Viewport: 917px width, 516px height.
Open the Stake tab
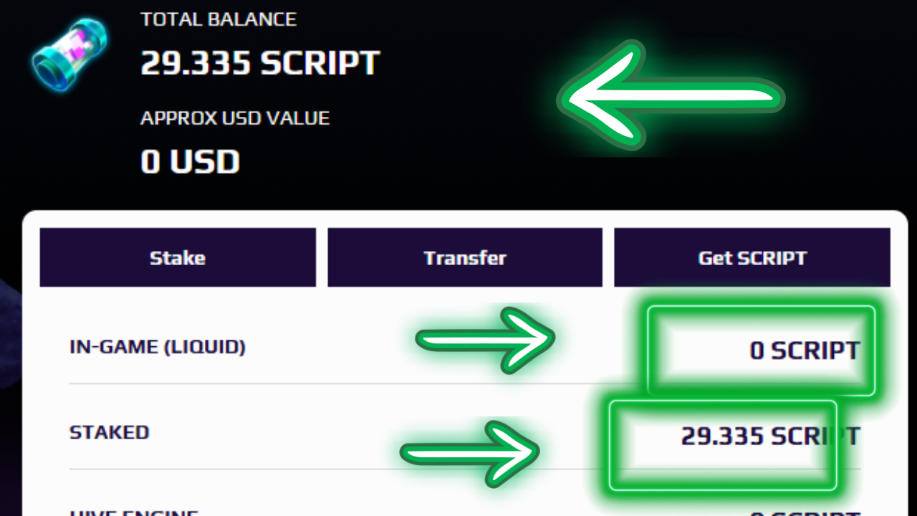178,258
